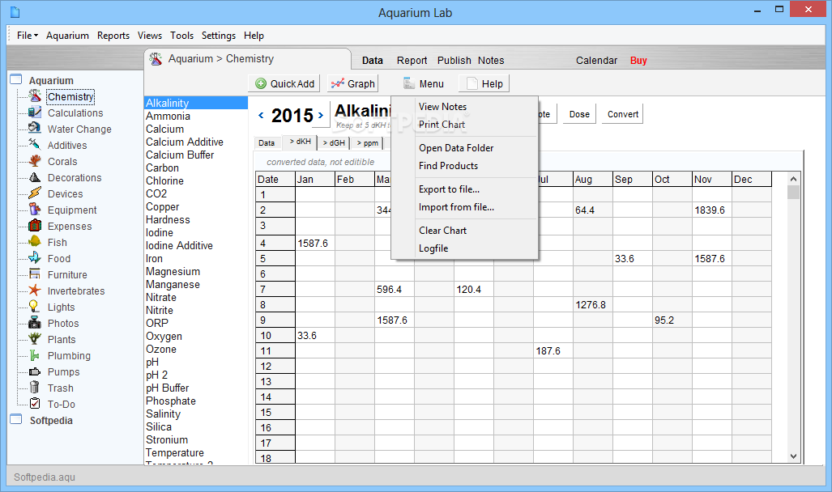832x492 pixels.
Task: Click the Plumbing icon in sidebar
Action: (x=35, y=355)
